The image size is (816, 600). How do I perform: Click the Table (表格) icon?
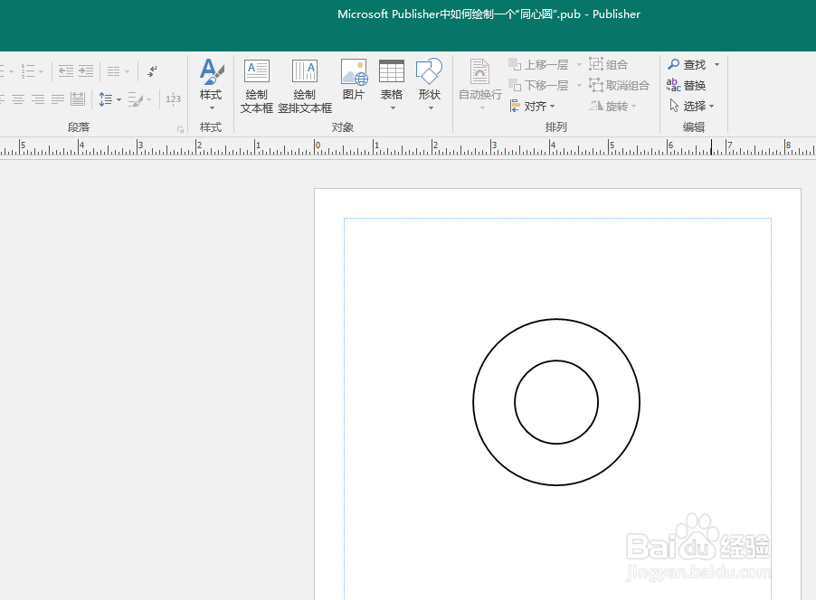pyautogui.click(x=391, y=72)
